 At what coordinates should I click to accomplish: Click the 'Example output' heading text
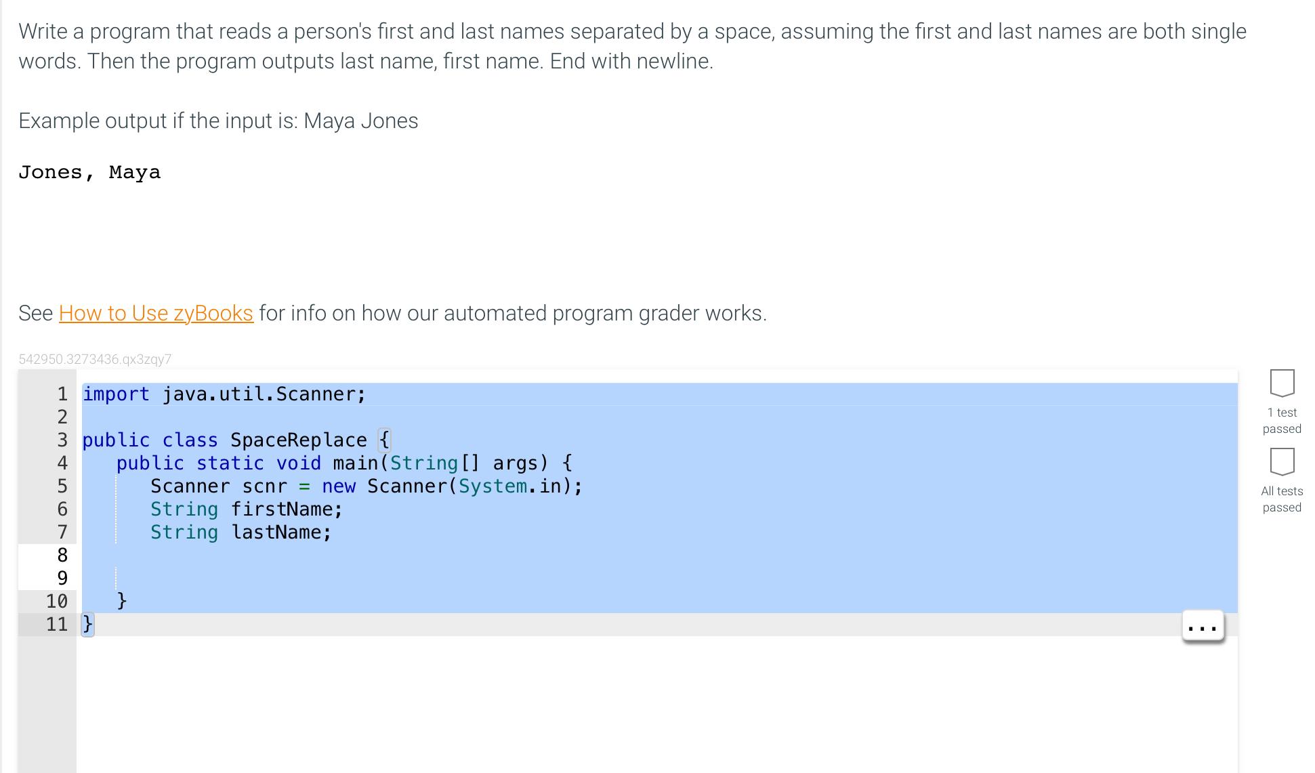click(217, 121)
